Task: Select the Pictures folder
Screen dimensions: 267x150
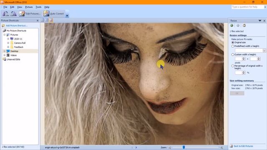Action: [14, 35]
